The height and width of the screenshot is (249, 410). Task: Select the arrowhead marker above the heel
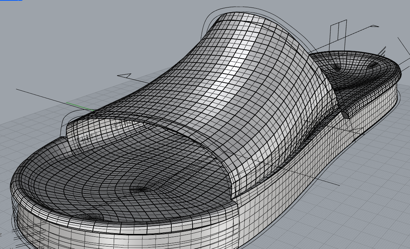coord(375,26)
